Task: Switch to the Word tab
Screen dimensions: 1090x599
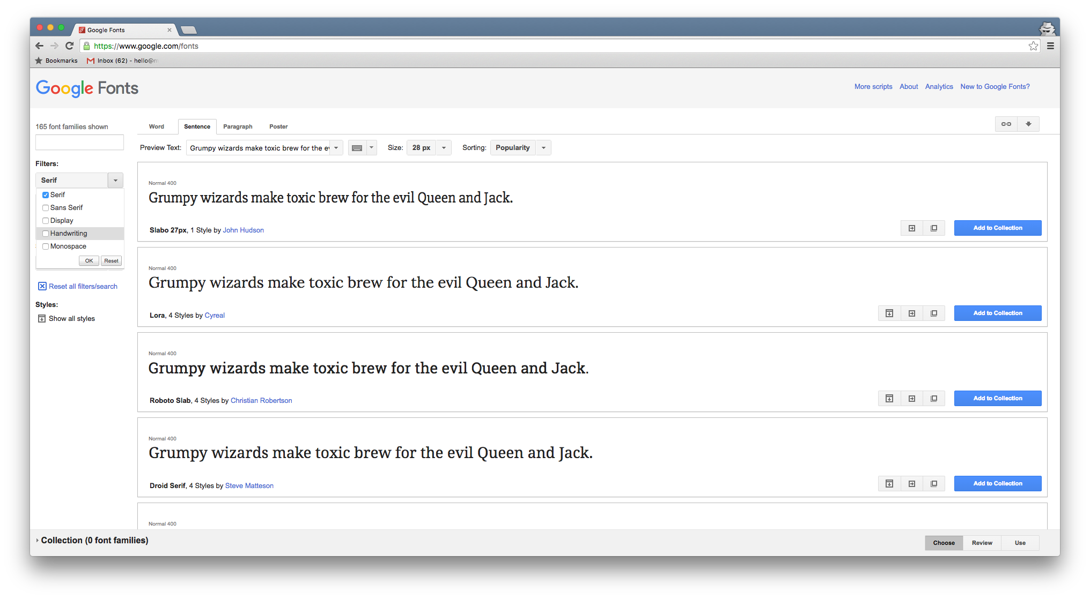Action: [157, 127]
